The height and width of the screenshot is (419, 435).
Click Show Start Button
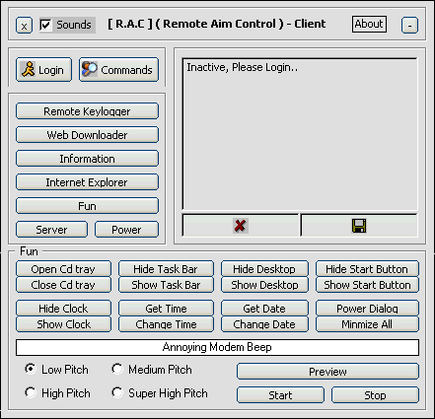tap(367, 285)
